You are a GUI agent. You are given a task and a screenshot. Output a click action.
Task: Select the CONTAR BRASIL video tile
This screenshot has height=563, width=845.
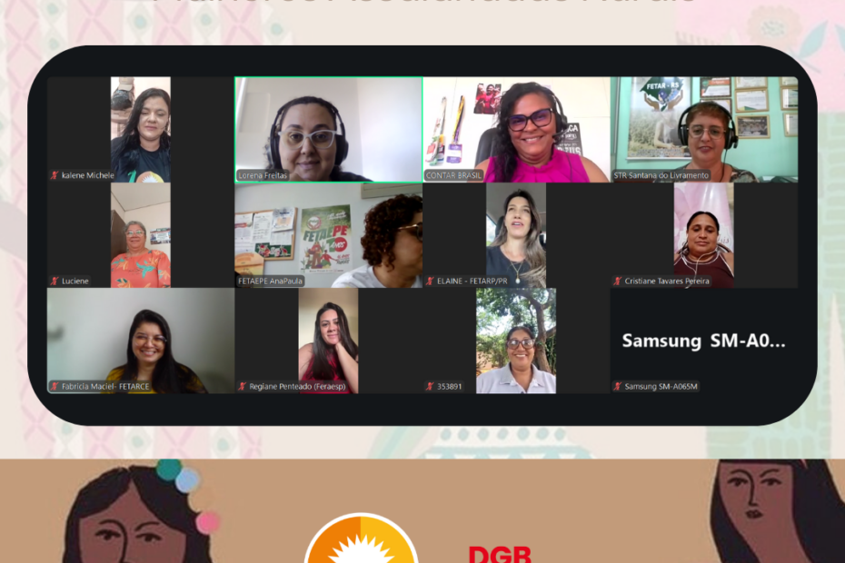coord(515,127)
